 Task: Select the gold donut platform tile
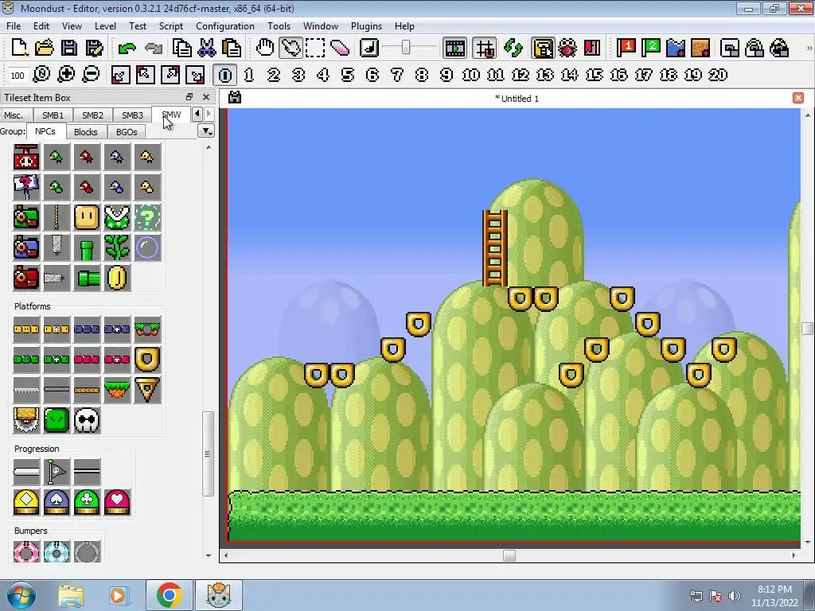tap(147, 360)
